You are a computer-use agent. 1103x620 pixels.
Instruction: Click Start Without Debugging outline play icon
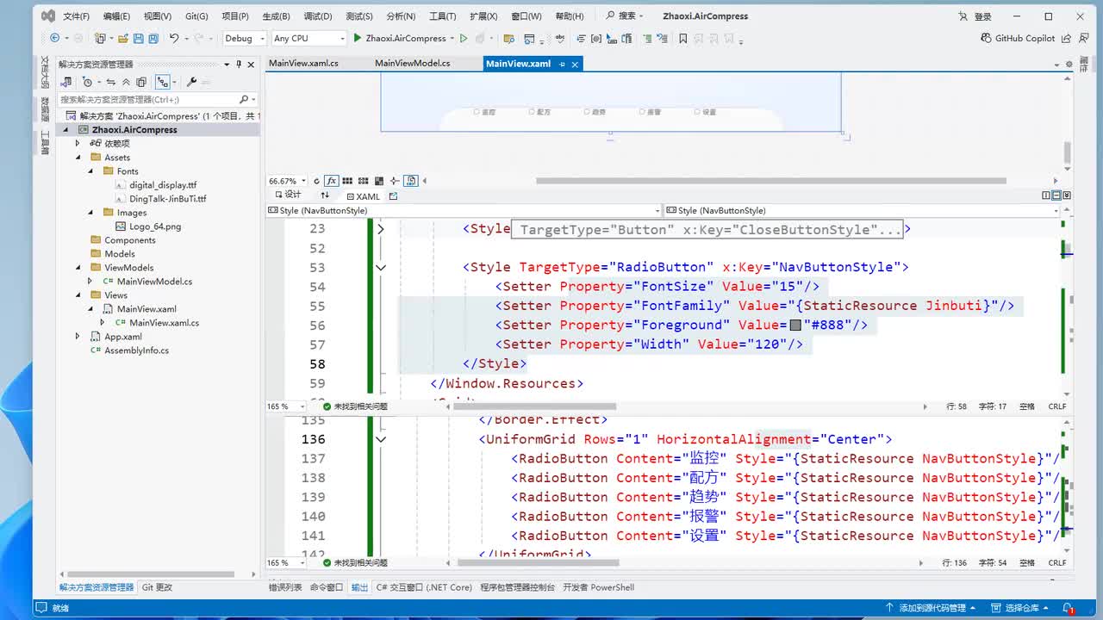[x=464, y=38]
